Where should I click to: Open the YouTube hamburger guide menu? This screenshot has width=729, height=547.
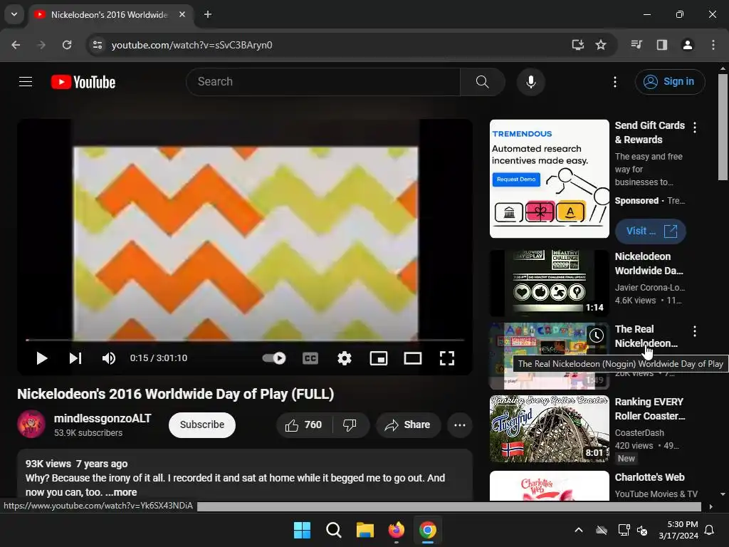tap(26, 82)
